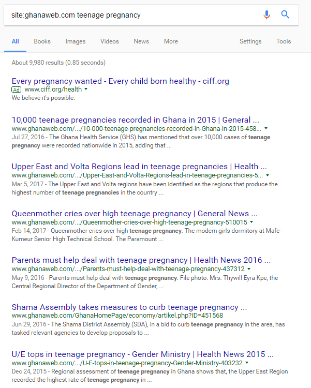Switch to the Books tab
This screenshot has height=388, width=311.
click(42, 41)
